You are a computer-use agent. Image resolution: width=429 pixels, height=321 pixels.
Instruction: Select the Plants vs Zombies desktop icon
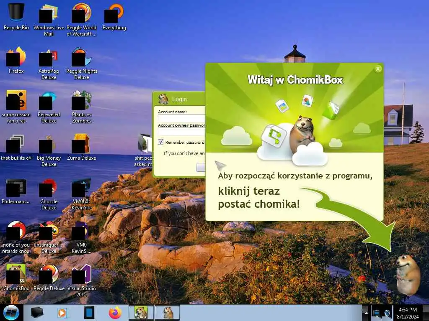click(x=82, y=107)
